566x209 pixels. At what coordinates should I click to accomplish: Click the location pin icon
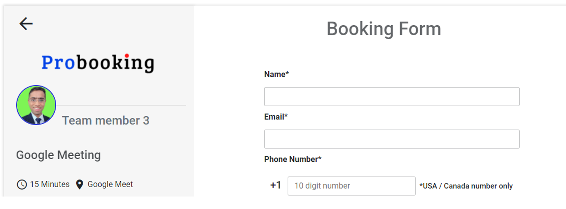80,184
